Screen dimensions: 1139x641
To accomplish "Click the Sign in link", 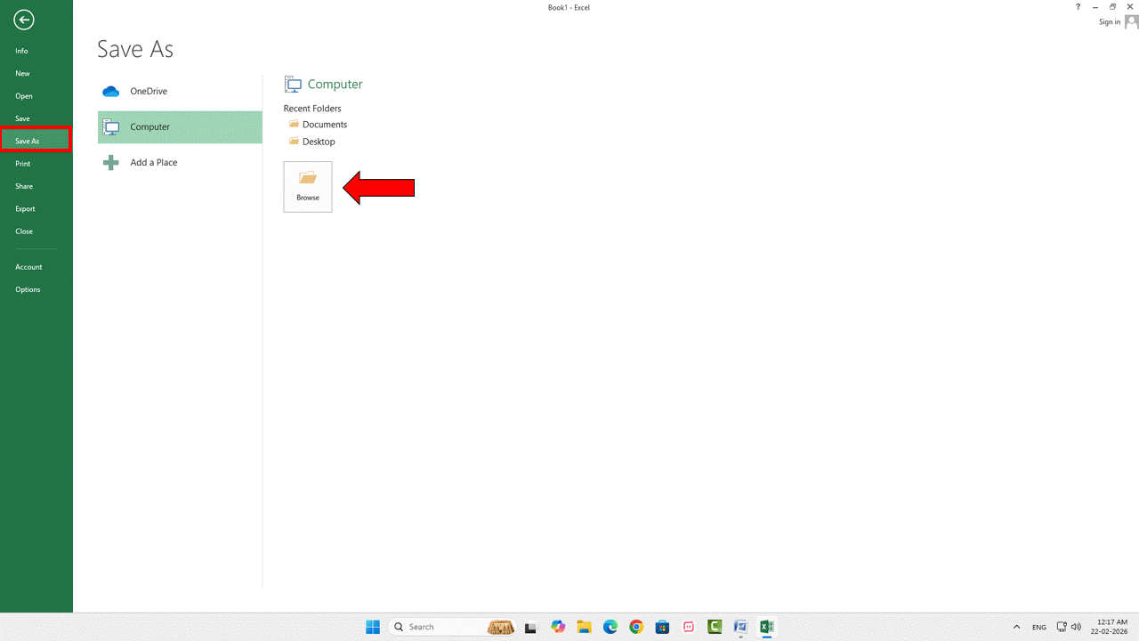I will [1109, 22].
